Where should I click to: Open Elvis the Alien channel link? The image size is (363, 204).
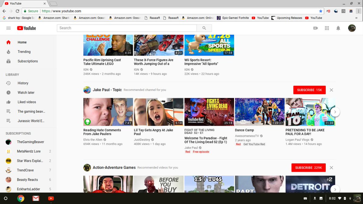tap(93, 140)
